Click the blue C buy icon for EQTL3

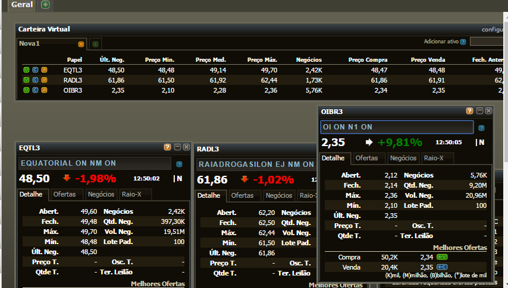click(x=35, y=70)
